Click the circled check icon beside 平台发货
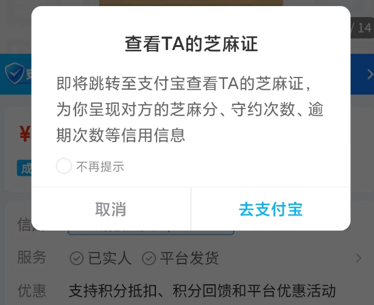Viewport: 374px width, 305px height. pos(149,259)
